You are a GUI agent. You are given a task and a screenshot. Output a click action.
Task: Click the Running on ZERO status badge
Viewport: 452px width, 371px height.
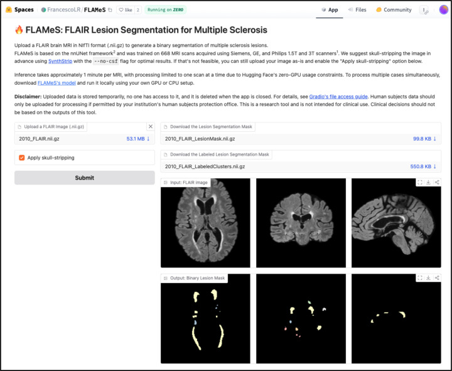[x=165, y=10]
